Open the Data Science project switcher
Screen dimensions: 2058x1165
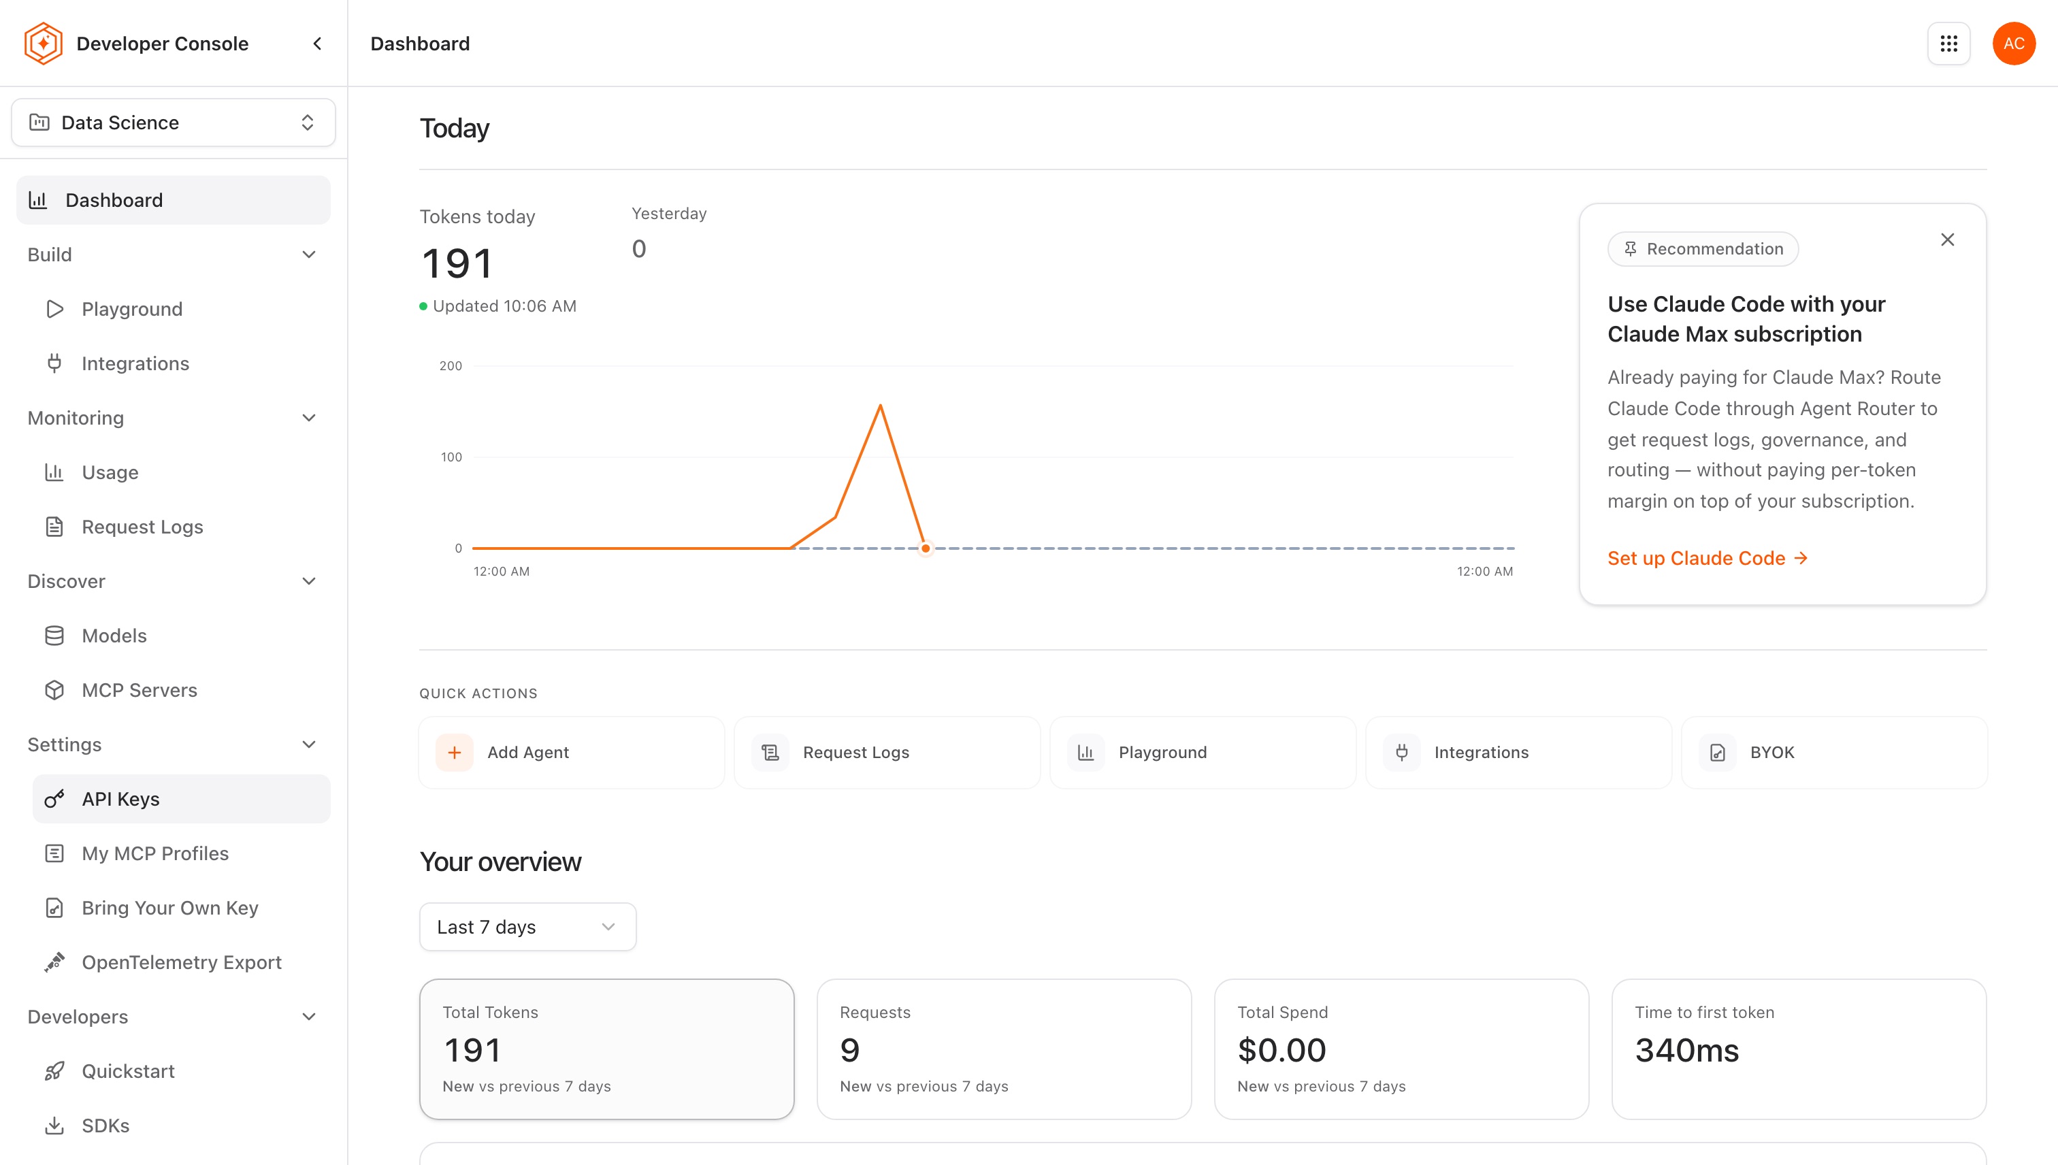[174, 122]
